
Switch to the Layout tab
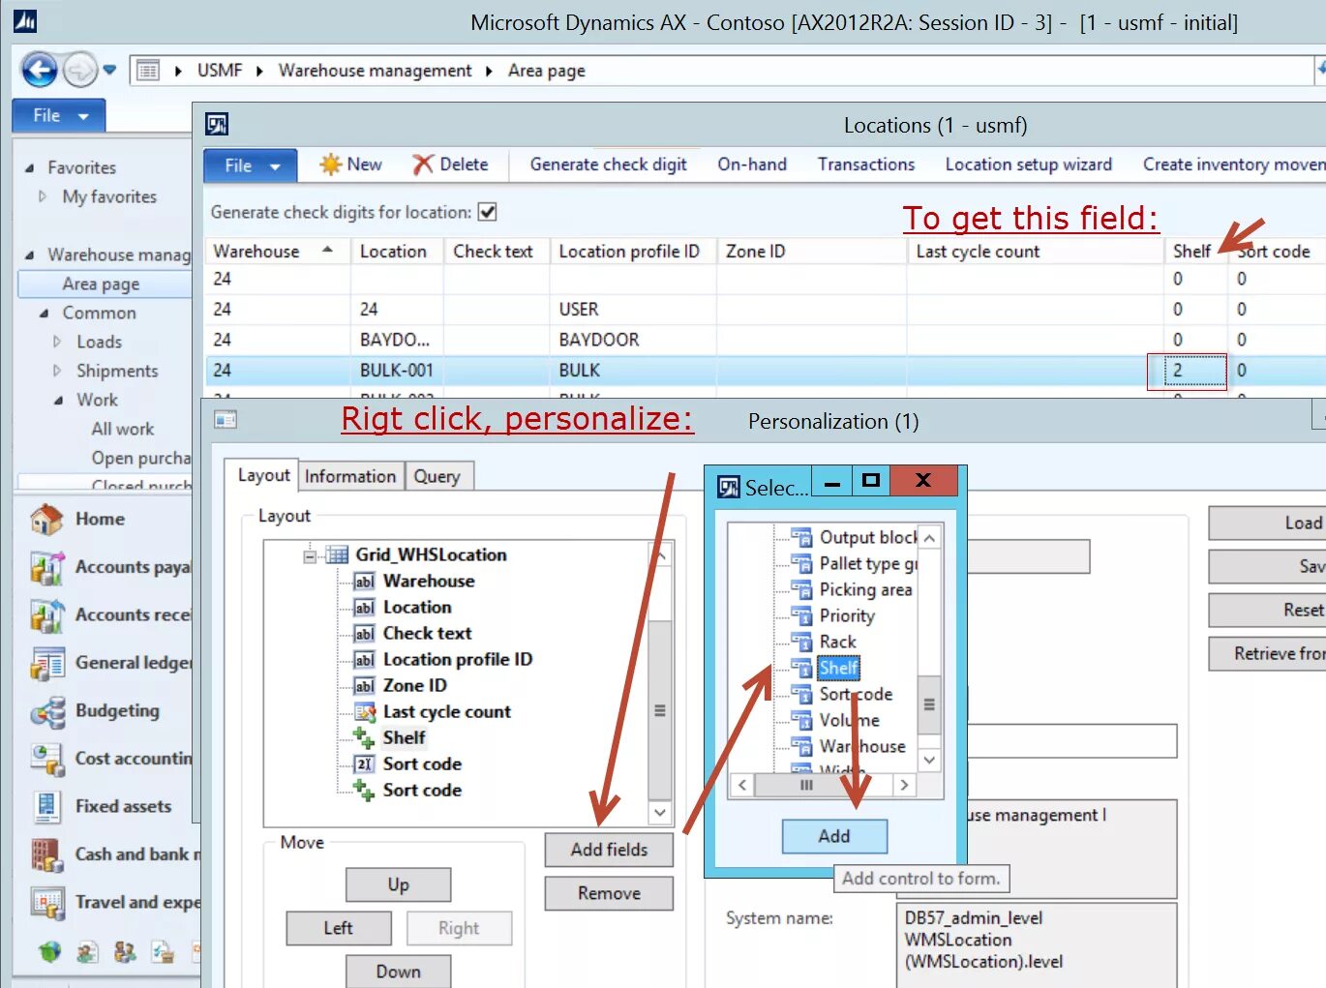(x=263, y=475)
